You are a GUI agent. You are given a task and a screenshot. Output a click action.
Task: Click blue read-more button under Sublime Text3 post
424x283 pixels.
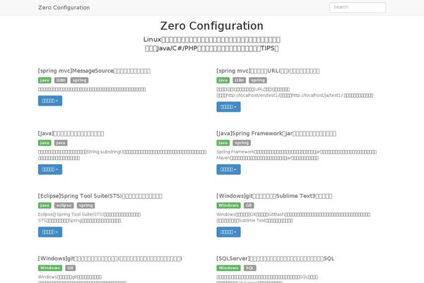228,232
